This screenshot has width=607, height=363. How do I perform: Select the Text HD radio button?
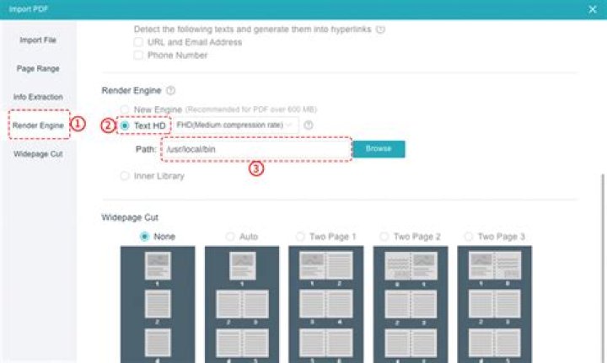click(124, 125)
